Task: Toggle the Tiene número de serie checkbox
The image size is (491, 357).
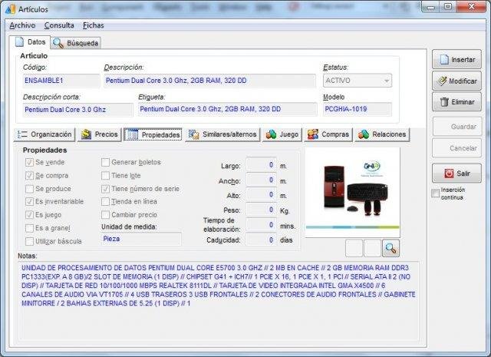Action: [x=106, y=189]
